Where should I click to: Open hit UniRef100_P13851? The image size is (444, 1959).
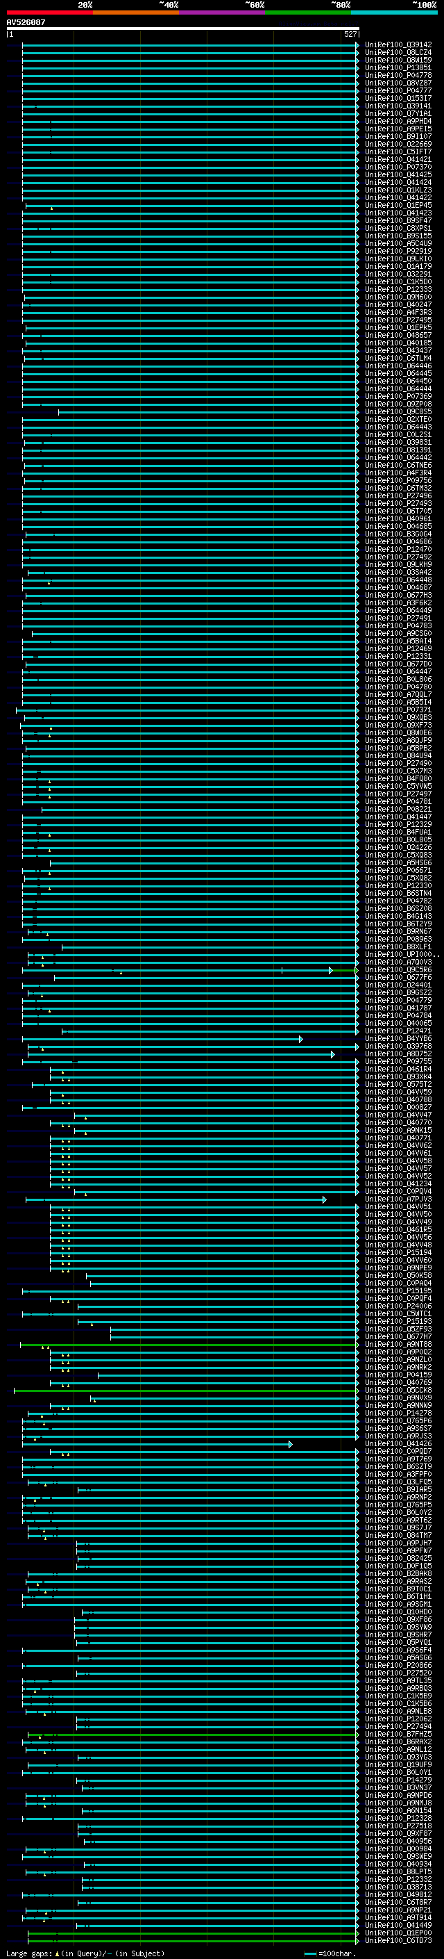point(398,67)
